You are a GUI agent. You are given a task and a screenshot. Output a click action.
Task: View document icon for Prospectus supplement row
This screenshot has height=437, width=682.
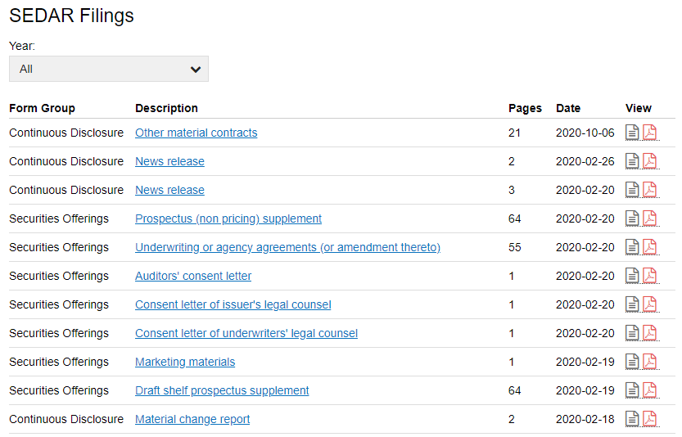point(633,218)
